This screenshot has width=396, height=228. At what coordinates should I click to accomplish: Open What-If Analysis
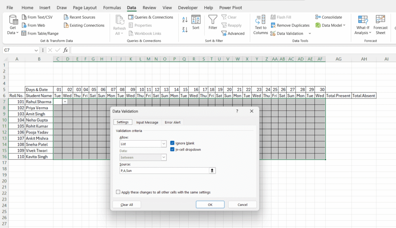(x=363, y=25)
